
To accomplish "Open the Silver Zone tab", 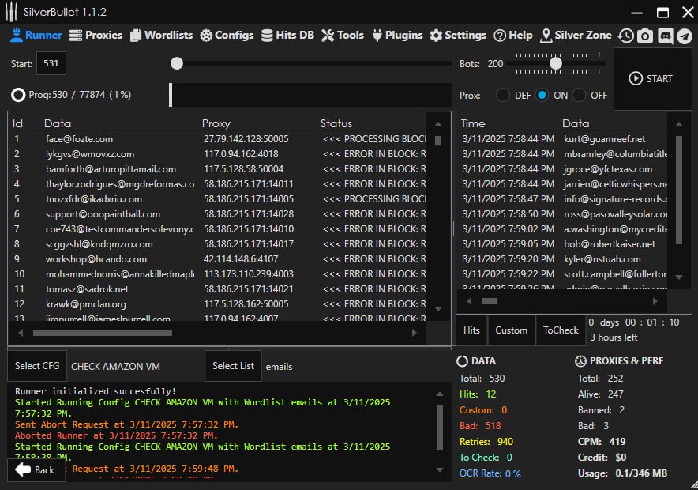I will (575, 36).
